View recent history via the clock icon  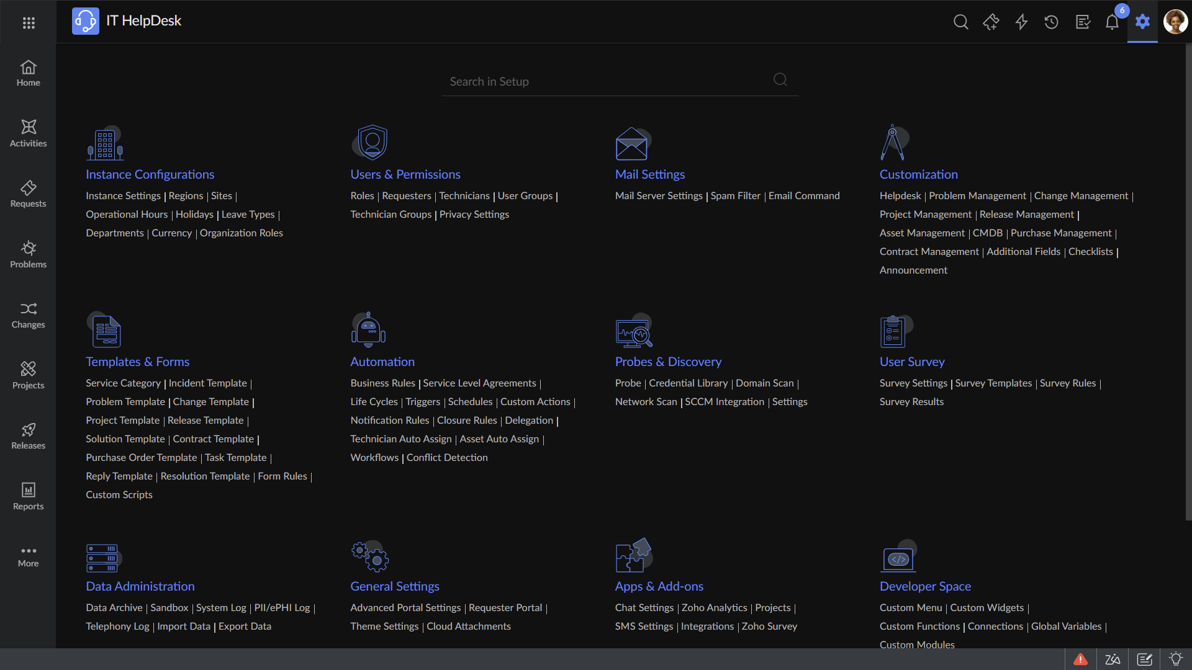click(1052, 21)
